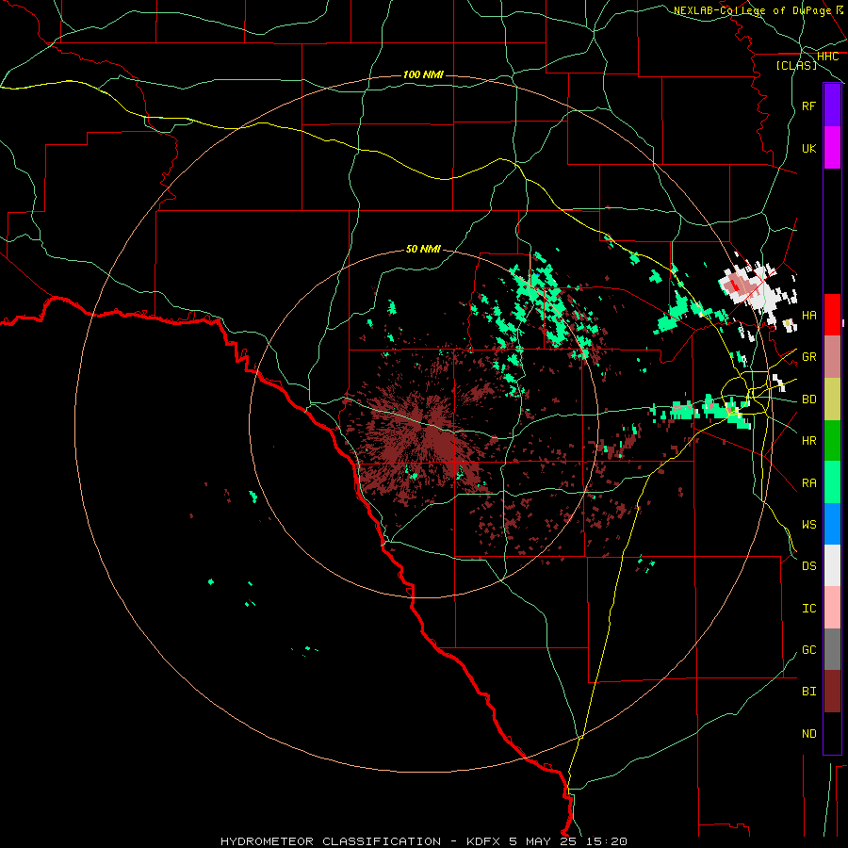Click the 5 MAY 25 date stamp
This screenshot has width=848, height=848.
click(x=544, y=841)
